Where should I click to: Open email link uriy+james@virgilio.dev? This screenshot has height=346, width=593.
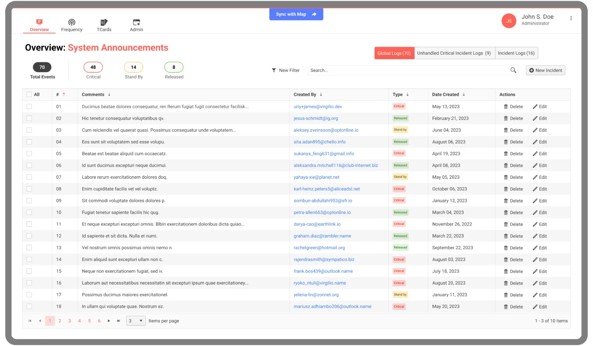(318, 107)
